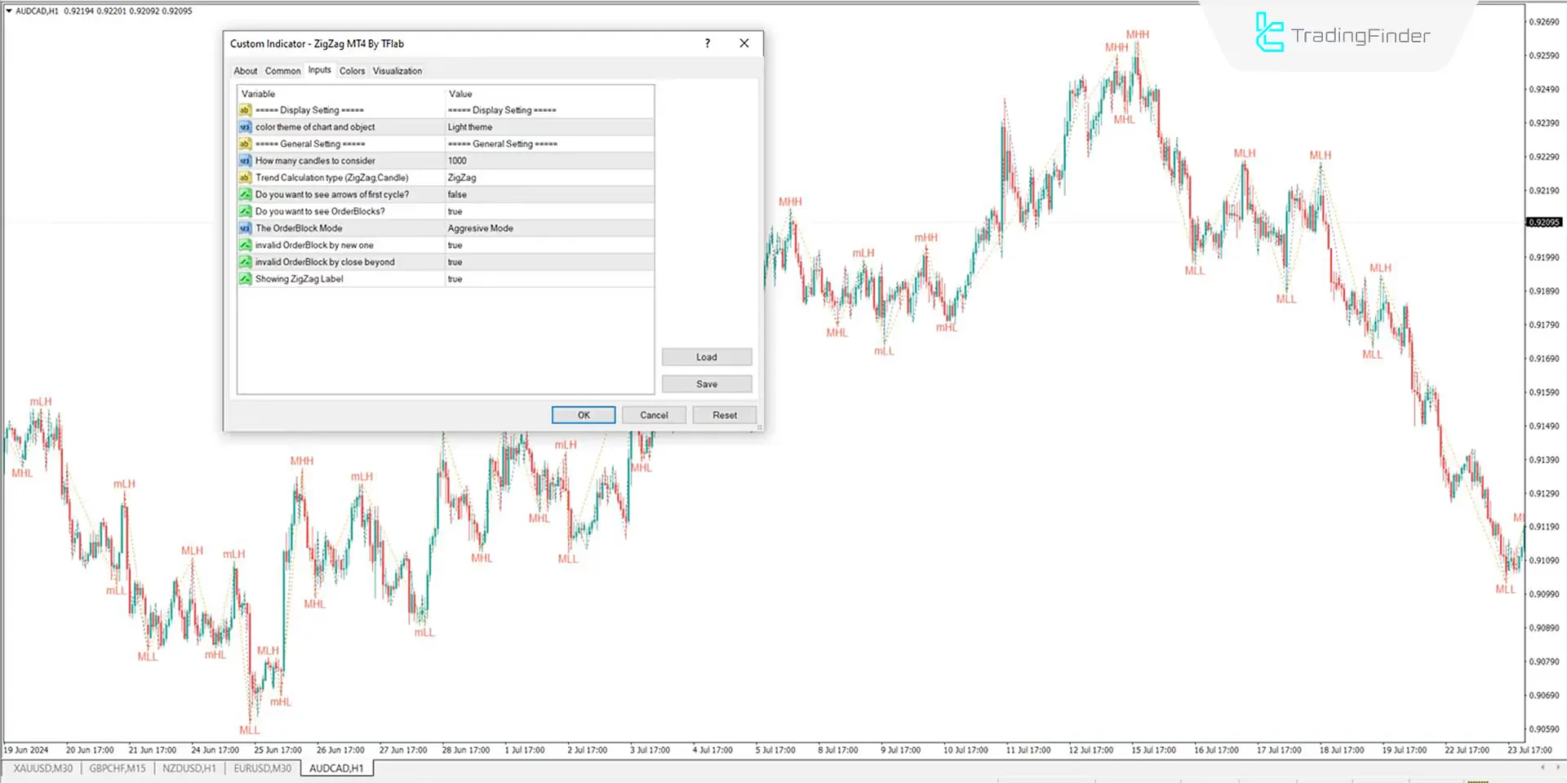
Task: Click the 123 icon for How many candles
Action: click(x=245, y=161)
